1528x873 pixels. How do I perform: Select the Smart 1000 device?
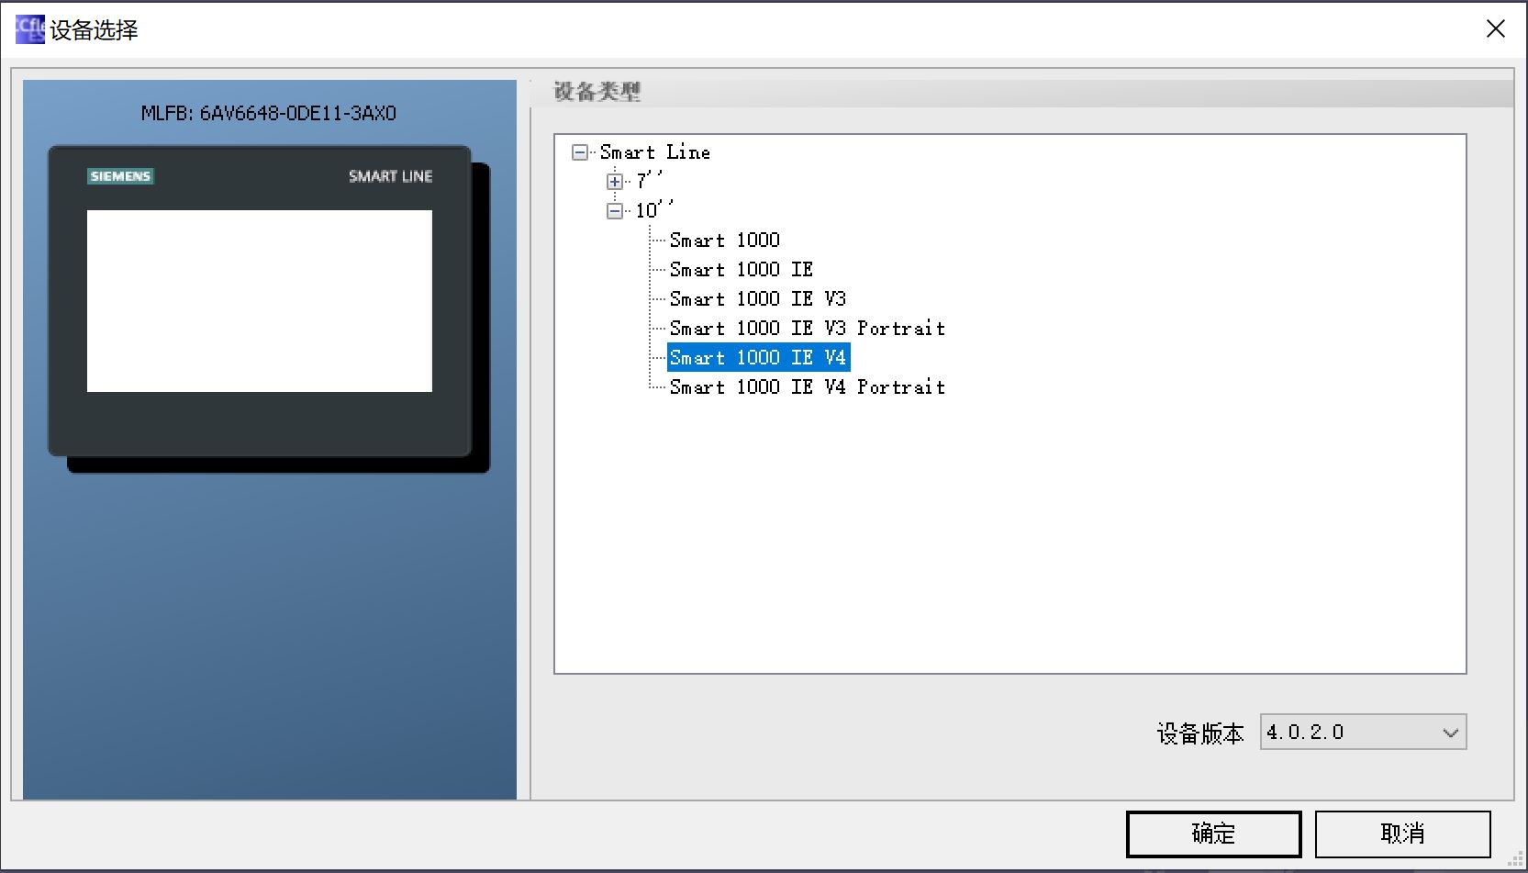click(724, 241)
